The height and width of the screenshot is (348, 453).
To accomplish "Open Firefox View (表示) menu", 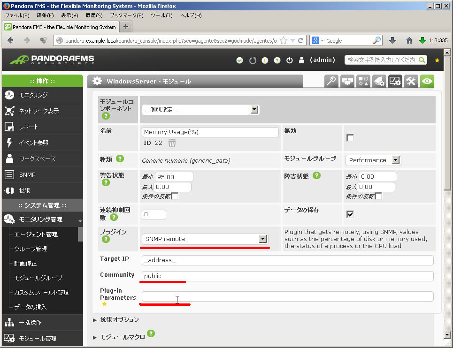I will pos(69,15).
